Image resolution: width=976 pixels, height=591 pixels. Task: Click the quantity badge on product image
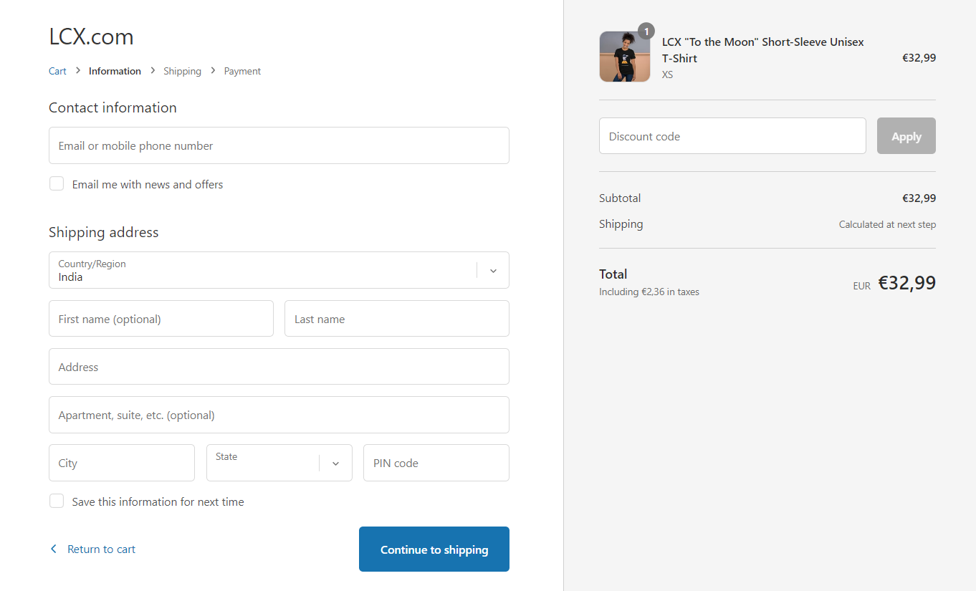tap(646, 32)
